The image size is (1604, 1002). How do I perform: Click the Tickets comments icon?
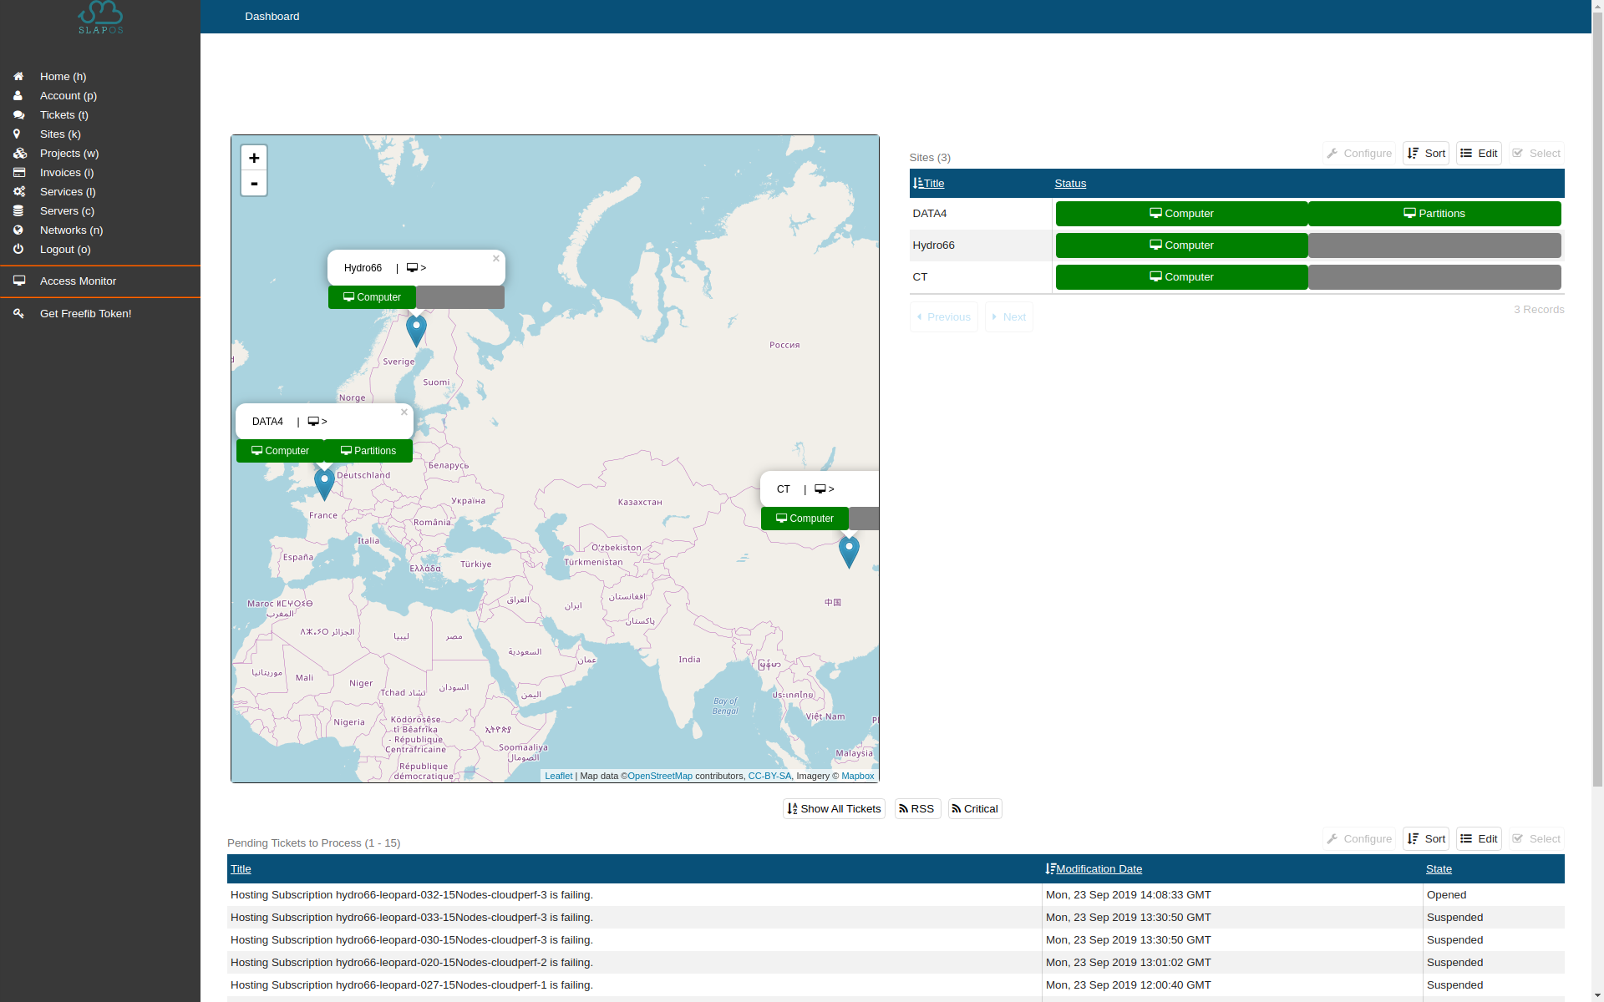pyautogui.click(x=18, y=114)
